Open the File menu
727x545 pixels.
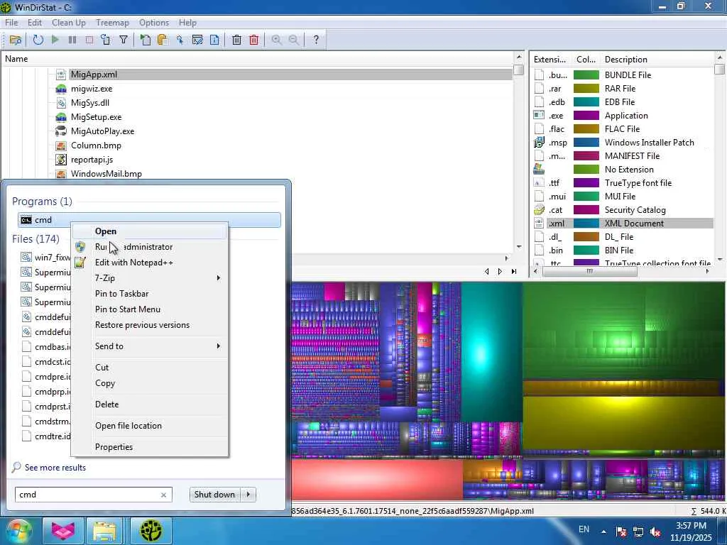click(x=11, y=23)
